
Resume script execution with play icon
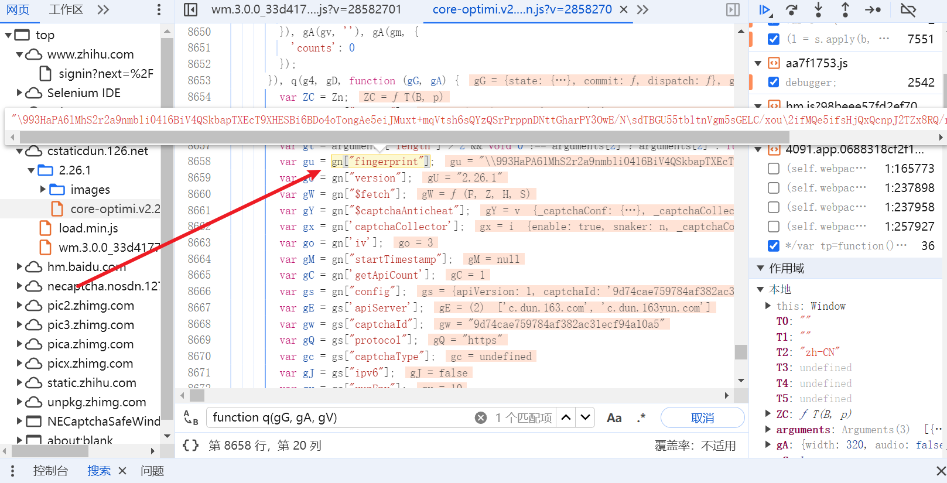765,9
